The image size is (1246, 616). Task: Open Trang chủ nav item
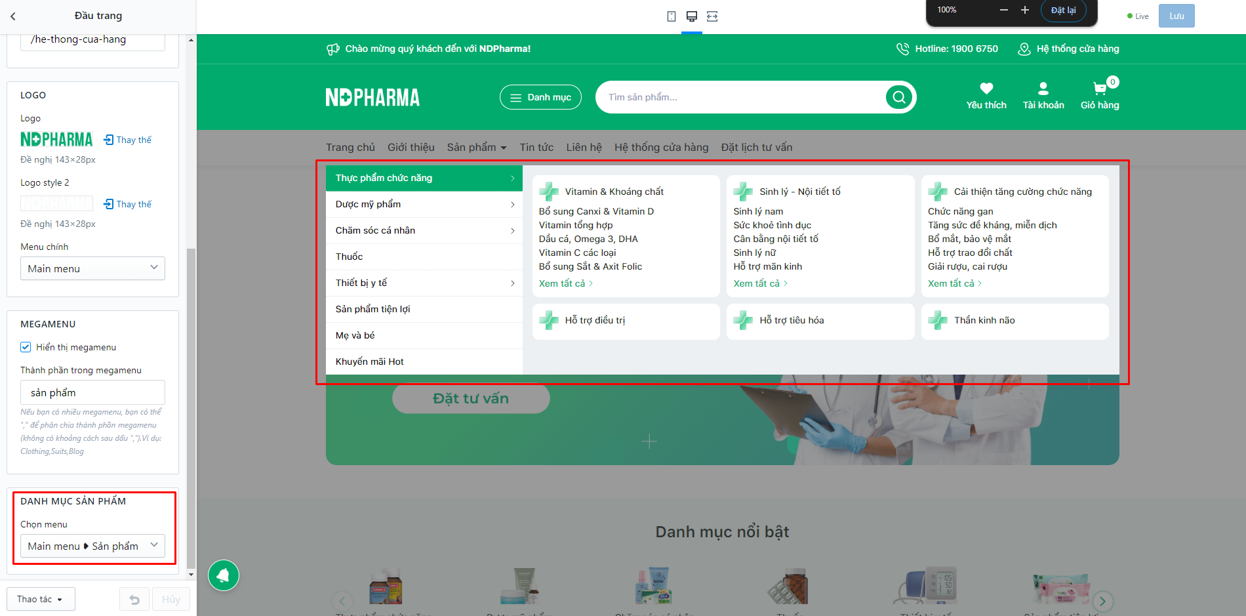350,148
